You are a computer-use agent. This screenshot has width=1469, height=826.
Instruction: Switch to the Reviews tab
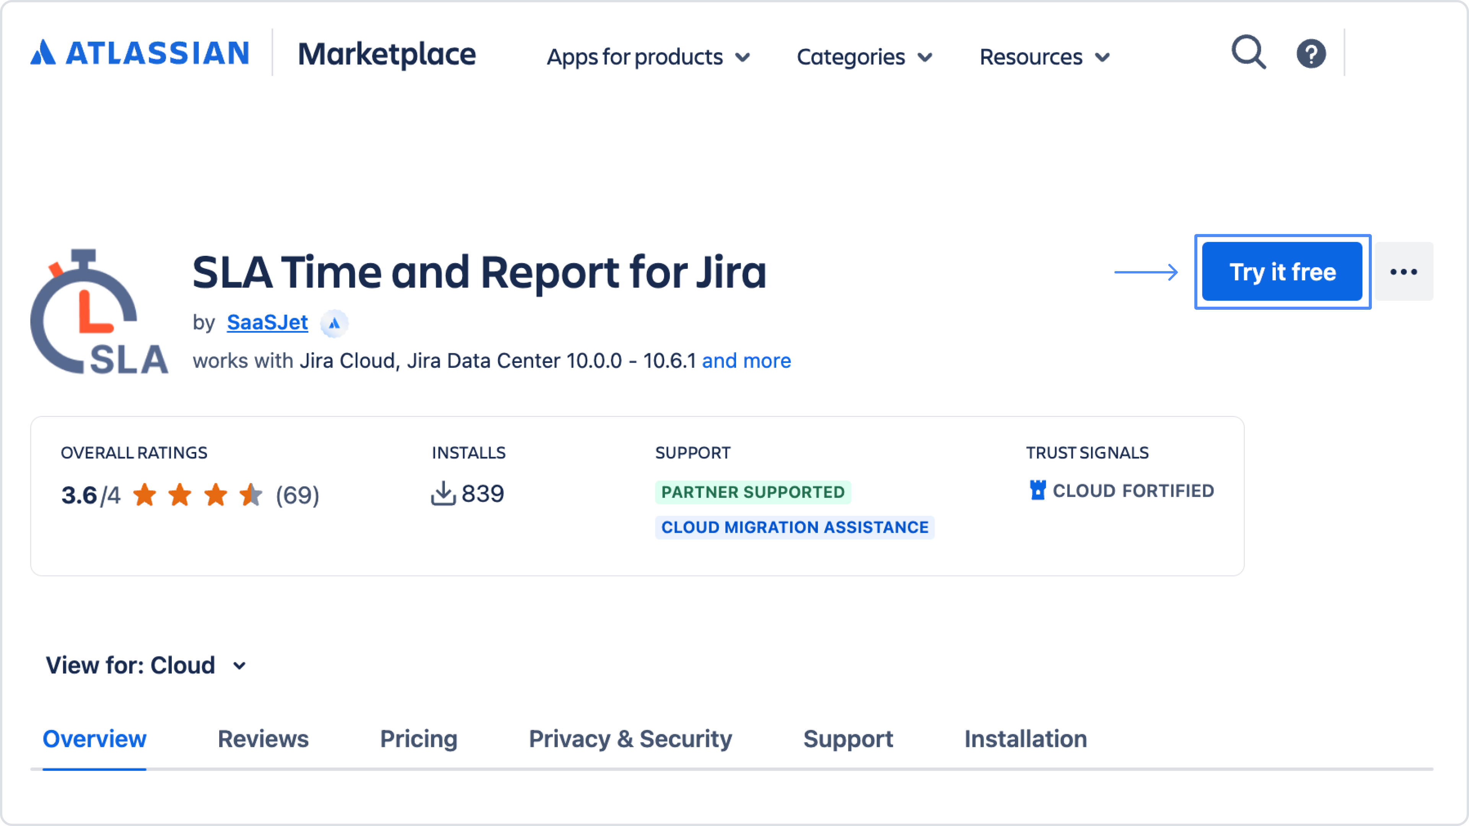pos(263,739)
